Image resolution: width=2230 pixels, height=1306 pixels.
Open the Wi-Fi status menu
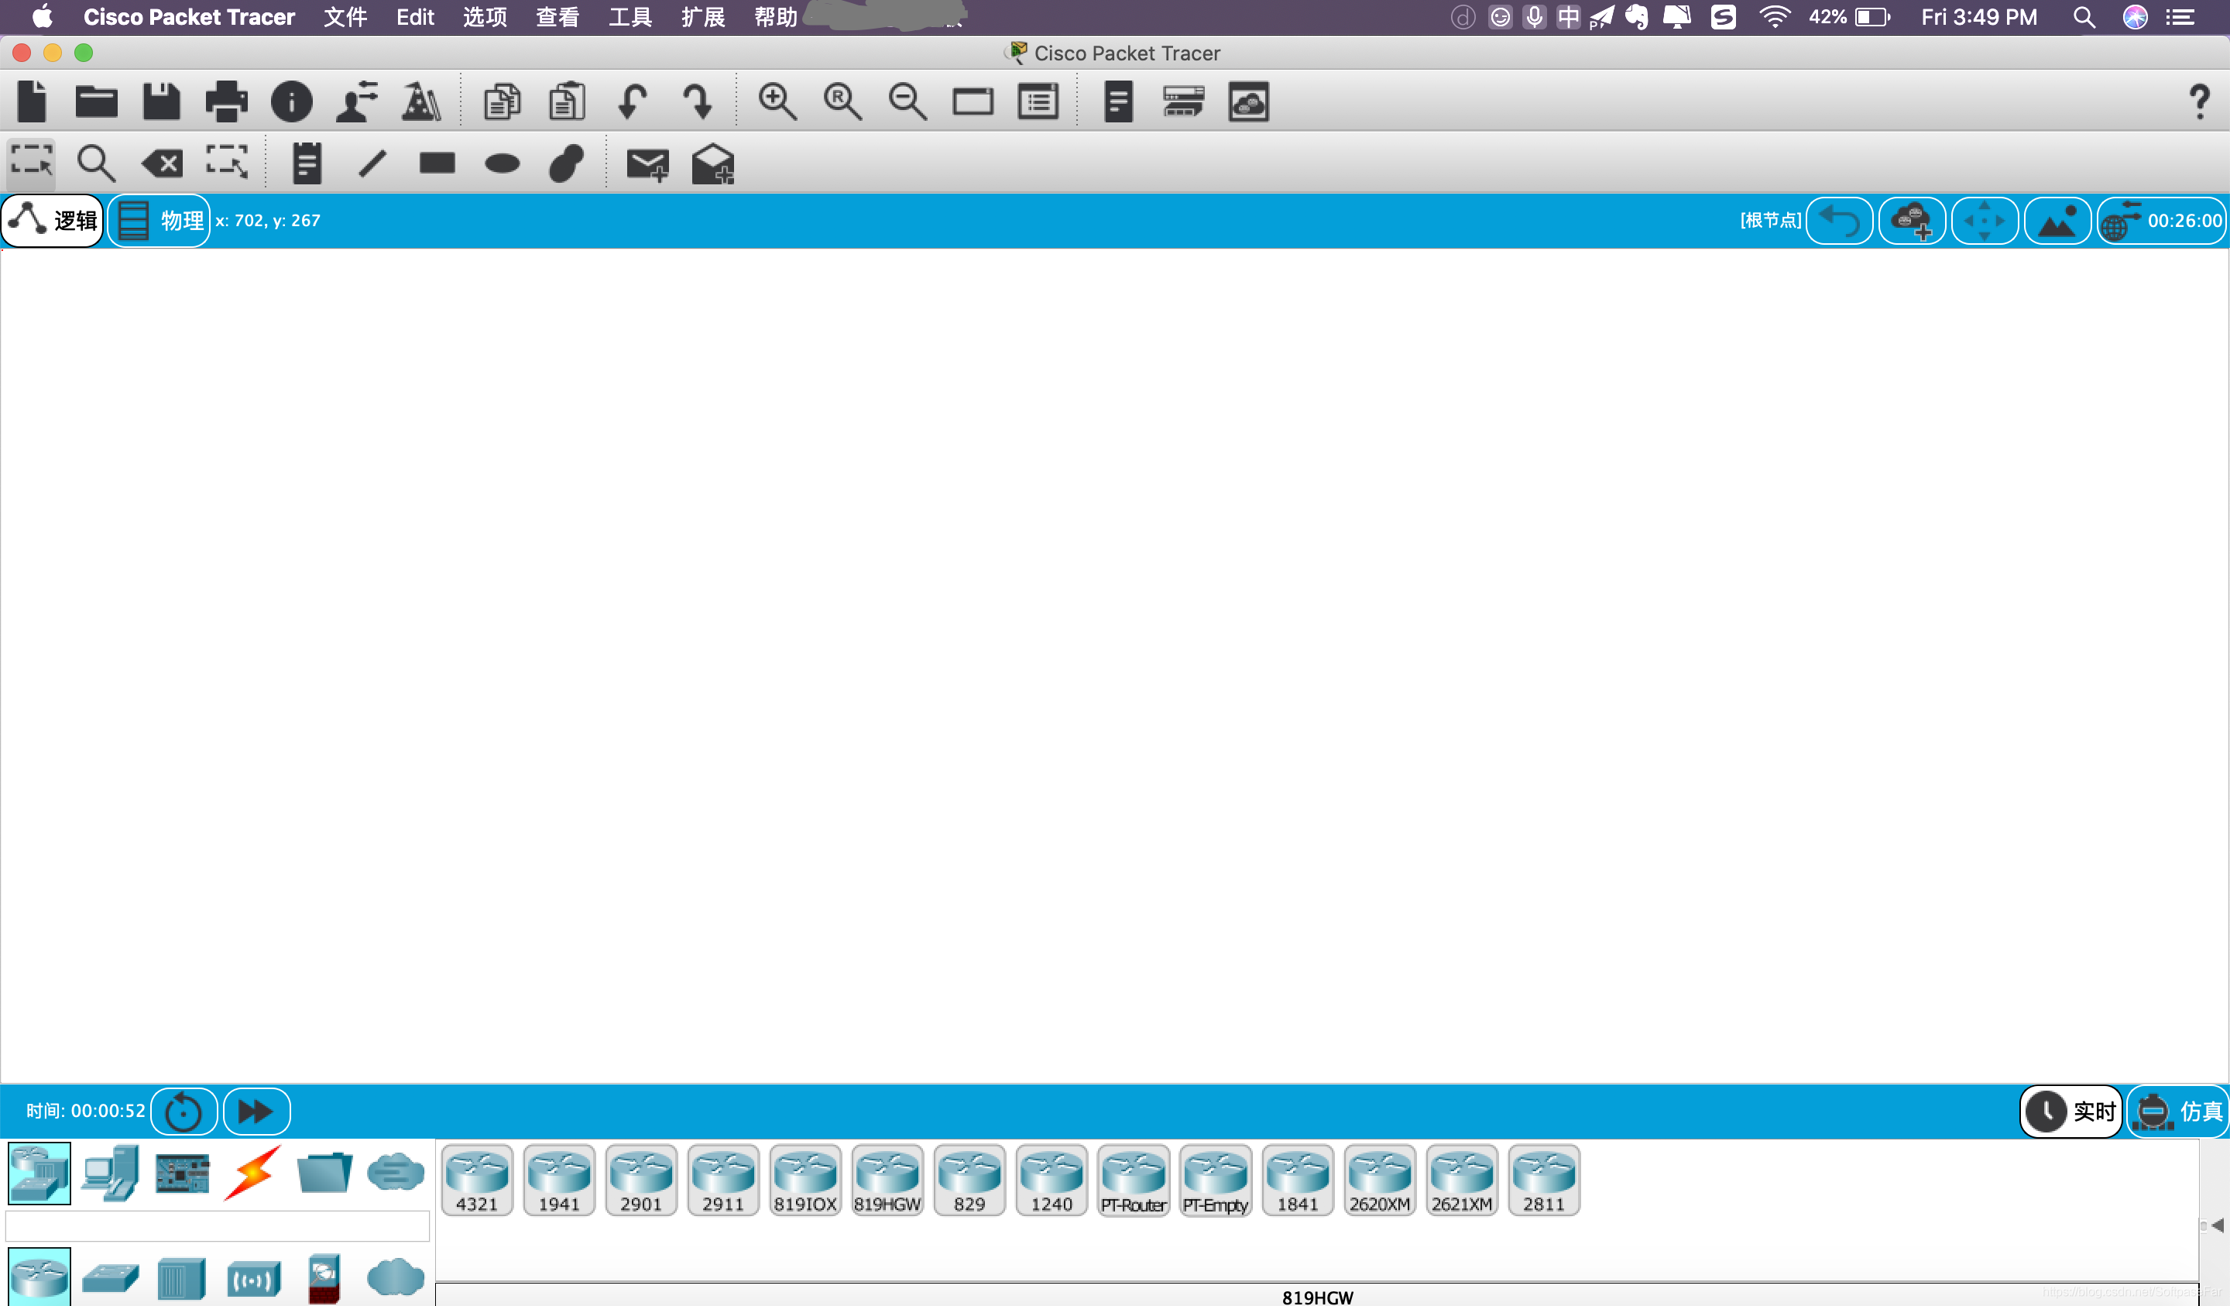click(x=1774, y=17)
